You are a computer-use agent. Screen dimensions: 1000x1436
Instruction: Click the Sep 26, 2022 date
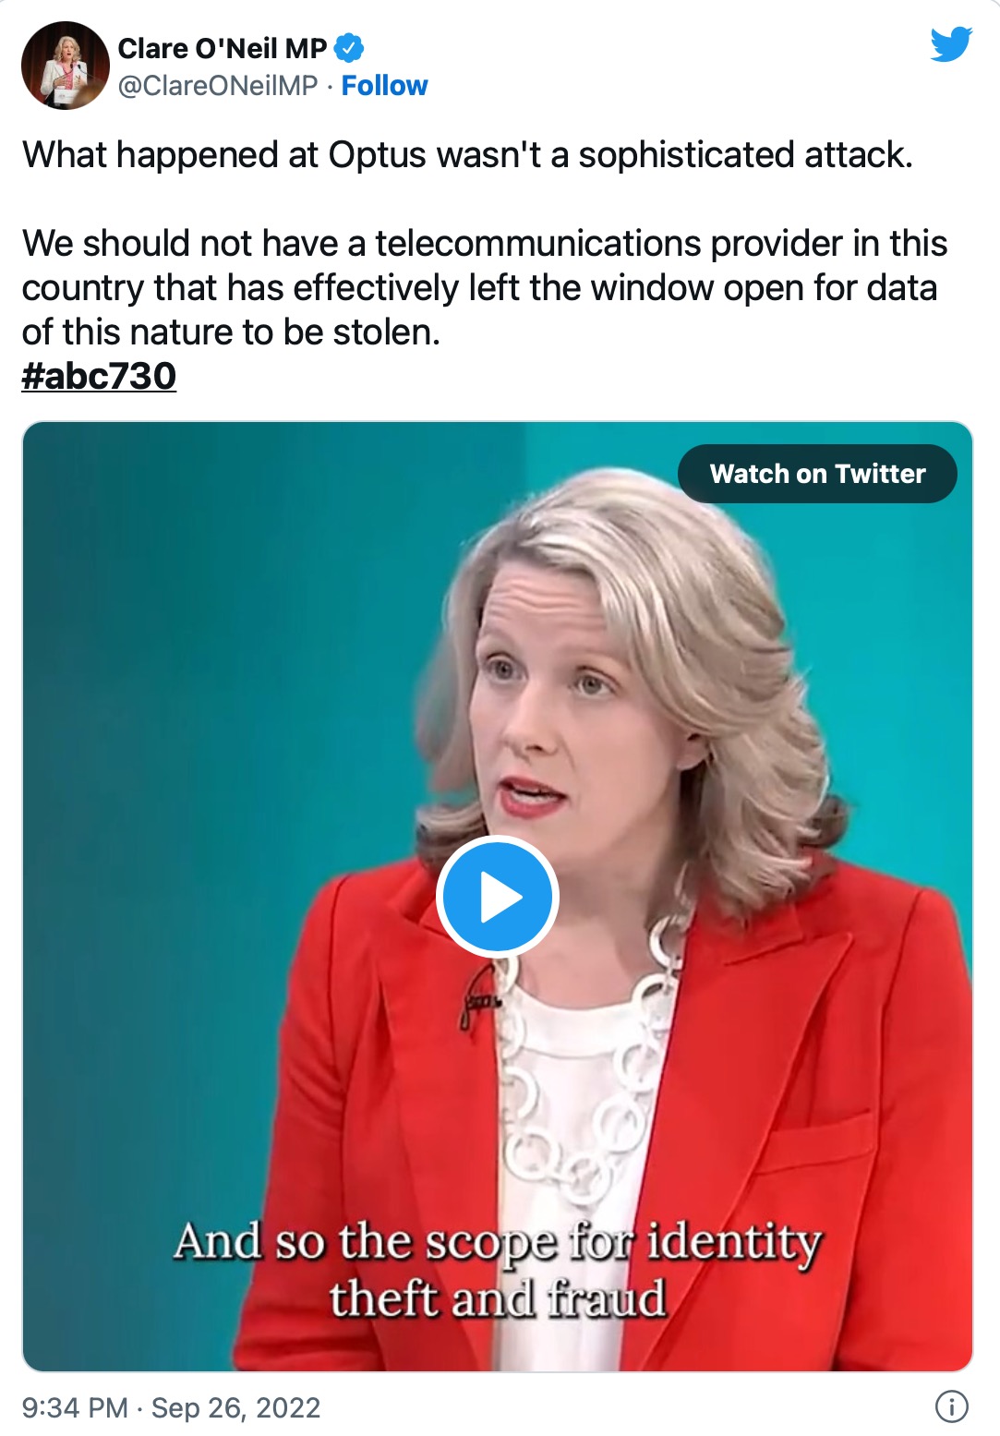pyautogui.click(x=235, y=1407)
